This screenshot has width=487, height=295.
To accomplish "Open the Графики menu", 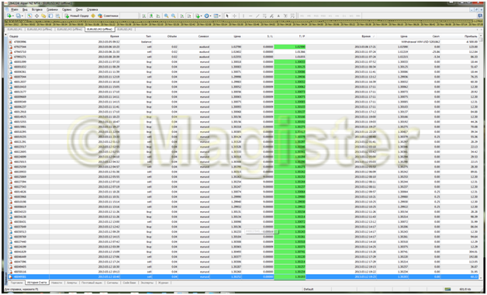I will click(52, 9).
